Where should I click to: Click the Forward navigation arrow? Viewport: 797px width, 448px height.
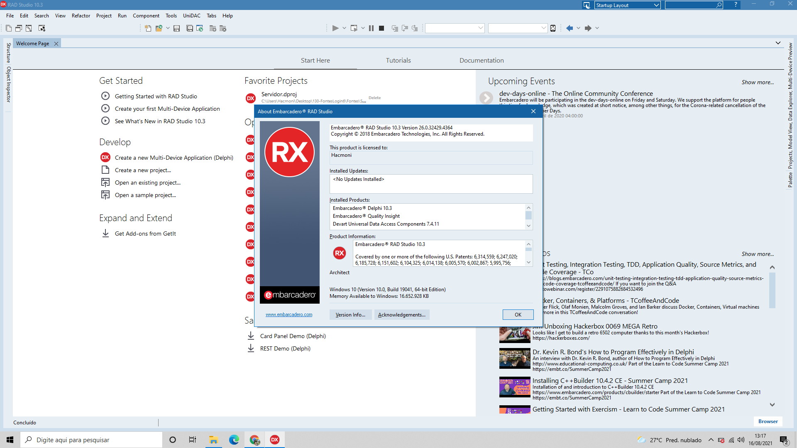coord(588,28)
